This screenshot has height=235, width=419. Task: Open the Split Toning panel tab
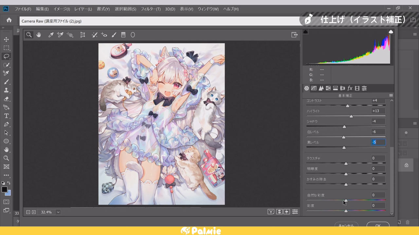[335, 88]
